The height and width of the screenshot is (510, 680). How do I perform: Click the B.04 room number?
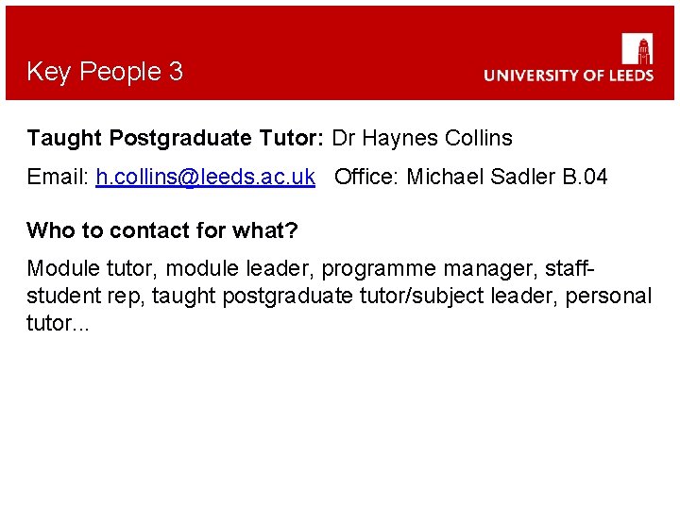(x=585, y=177)
